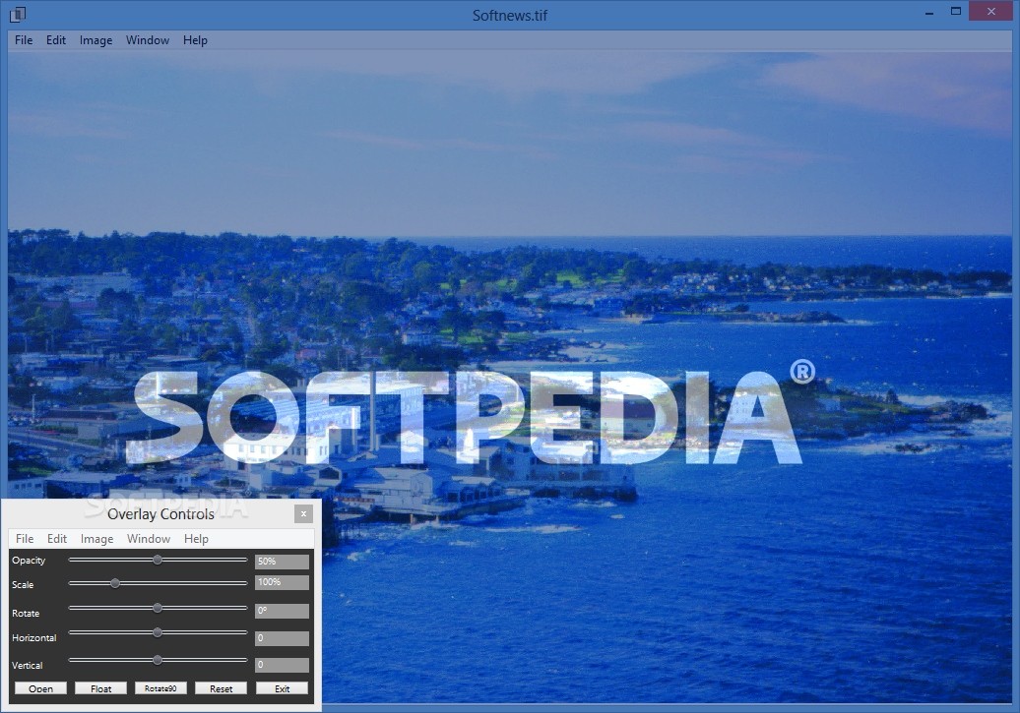
Task: Click the Reset button
Action: 222,688
